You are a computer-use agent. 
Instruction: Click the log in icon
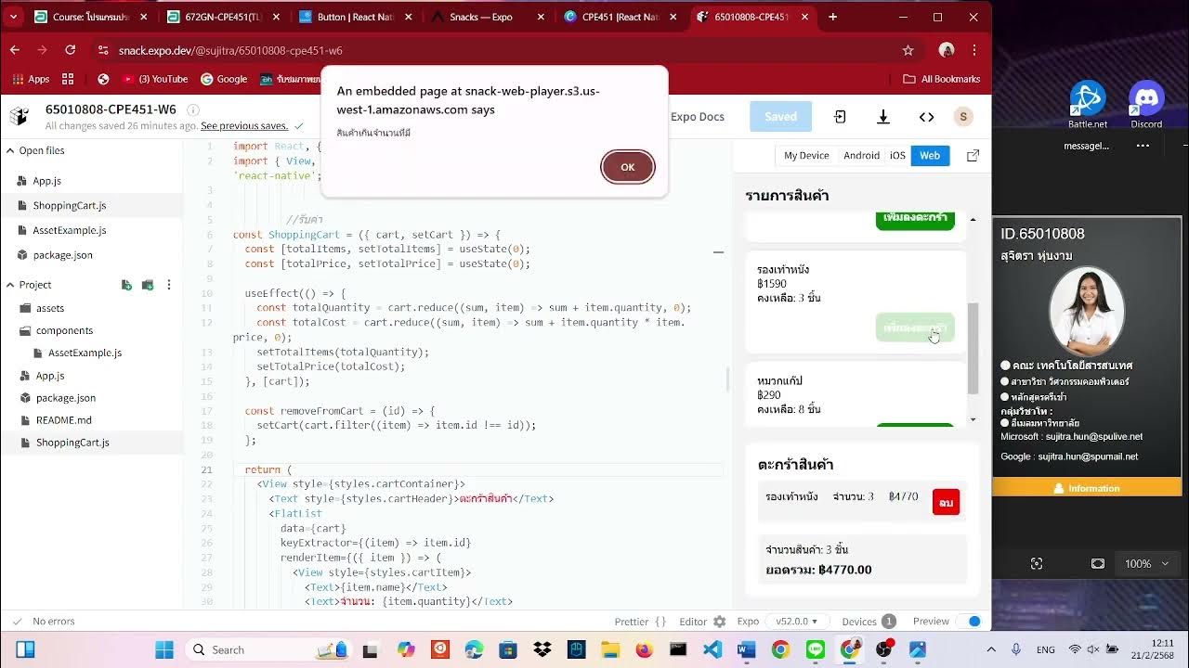(x=840, y=117)
